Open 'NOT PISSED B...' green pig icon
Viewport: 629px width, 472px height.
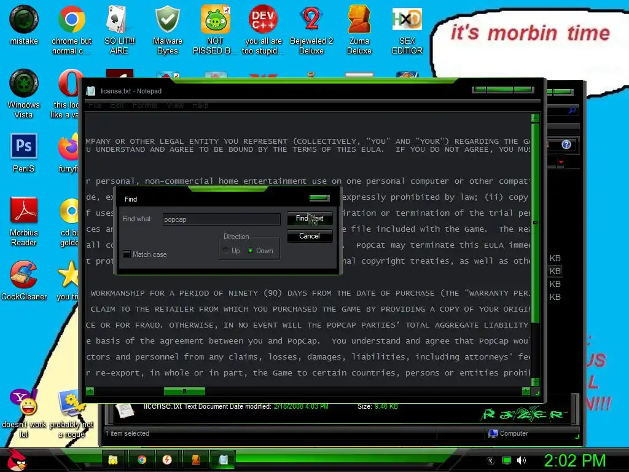click(215, 29)
